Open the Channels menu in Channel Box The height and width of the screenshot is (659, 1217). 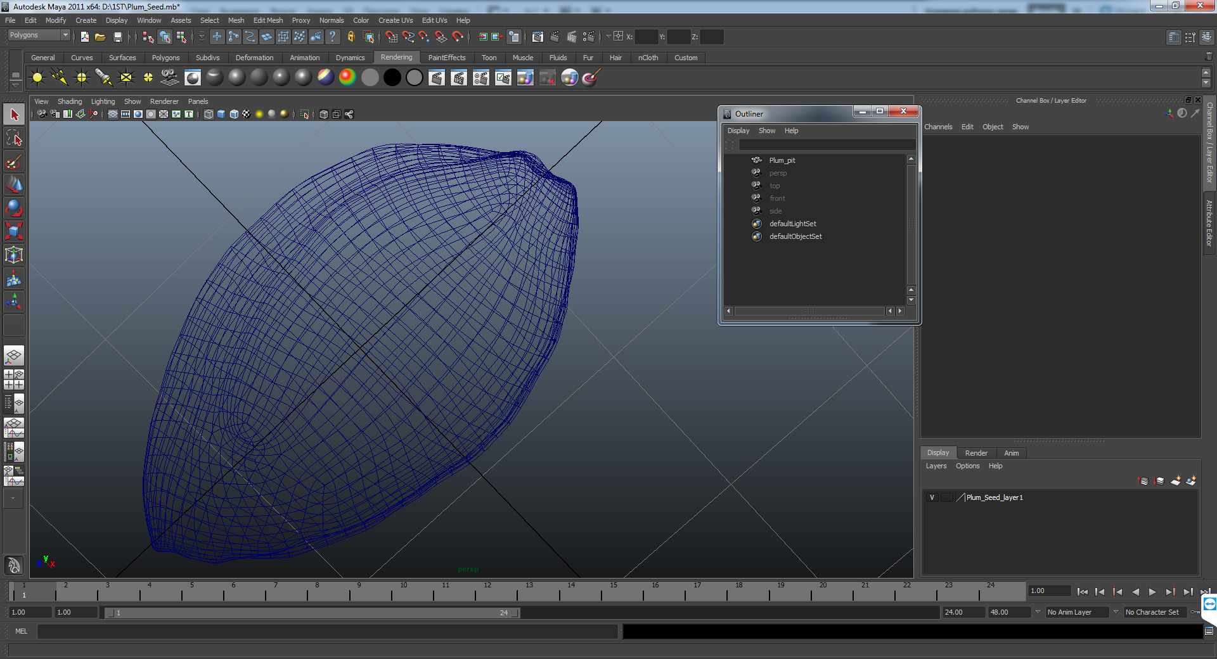click(x=938, y=127)
